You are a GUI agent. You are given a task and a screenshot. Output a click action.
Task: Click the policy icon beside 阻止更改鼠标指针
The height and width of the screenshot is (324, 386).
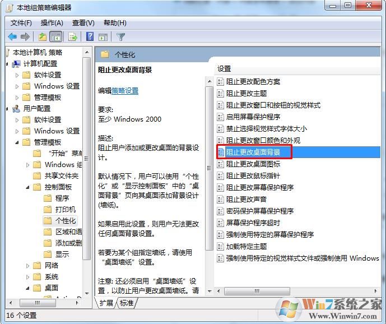[220, 175]
